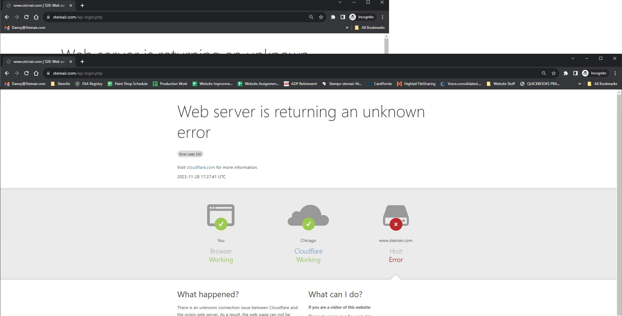View site info lock icon in front window
The image size is (622, 316).
click(x=48, y=73)
